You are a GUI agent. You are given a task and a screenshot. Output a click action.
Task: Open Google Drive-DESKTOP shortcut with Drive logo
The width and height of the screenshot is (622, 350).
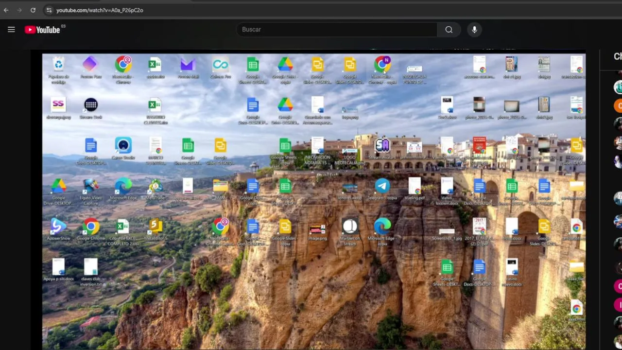point(58,192)
